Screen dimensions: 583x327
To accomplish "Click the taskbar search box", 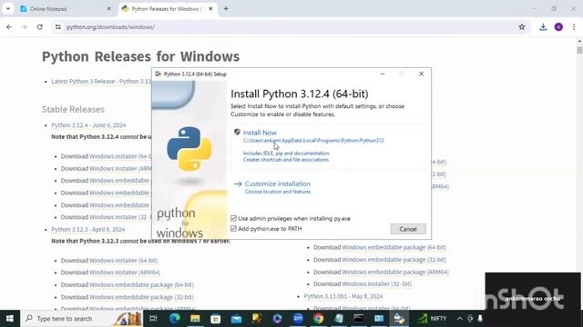I will [81, 319].
